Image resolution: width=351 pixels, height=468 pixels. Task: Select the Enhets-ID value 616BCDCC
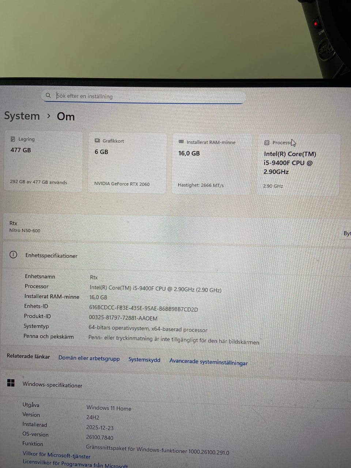143,309
